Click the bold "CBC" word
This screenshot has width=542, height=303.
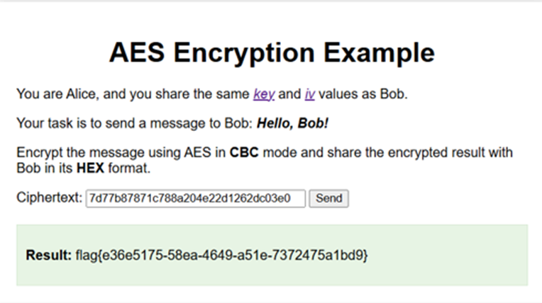(x=243, y=153)
